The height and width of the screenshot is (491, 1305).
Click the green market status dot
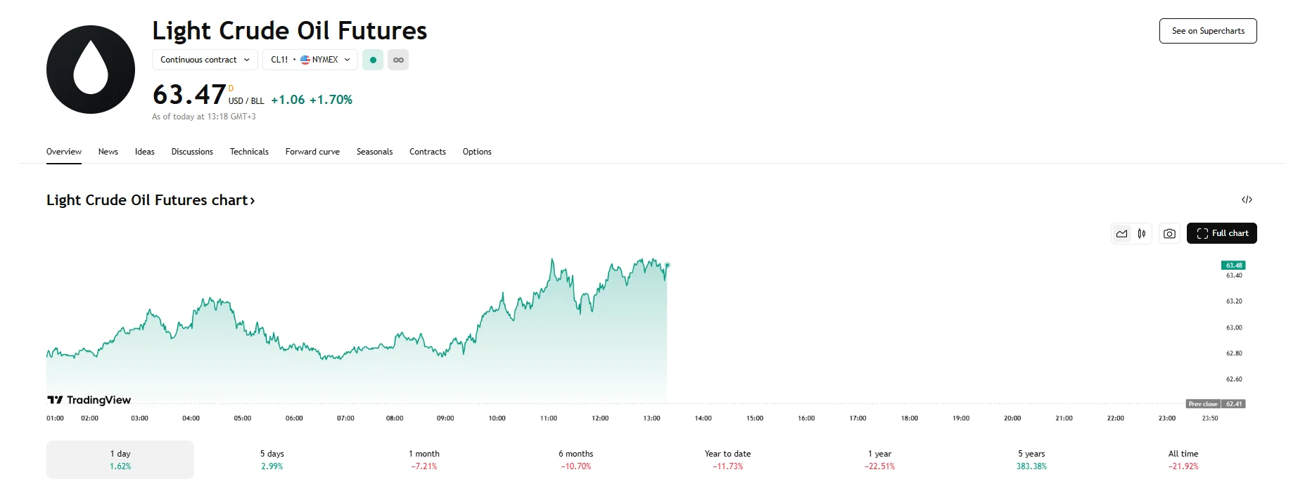point(372,60)
